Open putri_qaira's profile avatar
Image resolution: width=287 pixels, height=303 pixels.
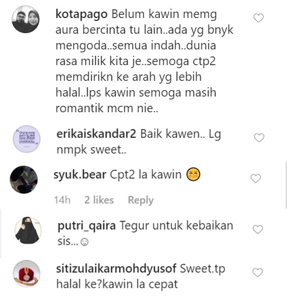(x=28, y=230)
